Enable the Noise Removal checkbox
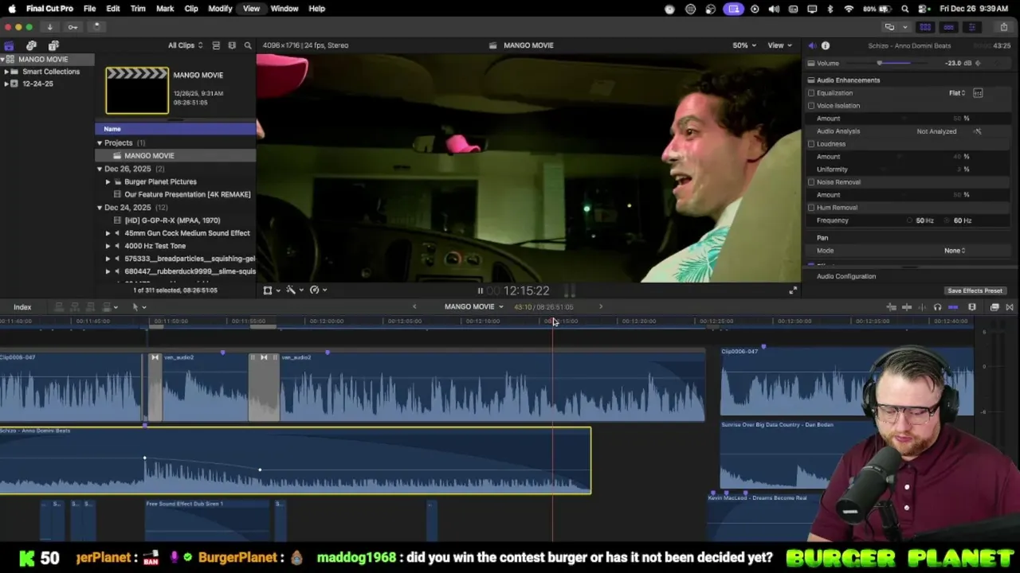The width and height of the screenshot is (1020, 573). 811,182
